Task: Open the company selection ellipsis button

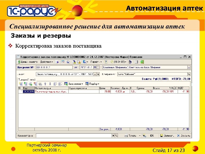Action: point(189,67)
